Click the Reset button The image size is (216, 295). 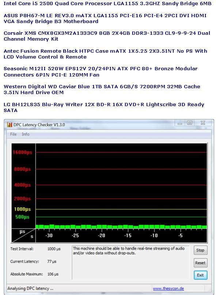pyautogui.click(x=200, y=263)
